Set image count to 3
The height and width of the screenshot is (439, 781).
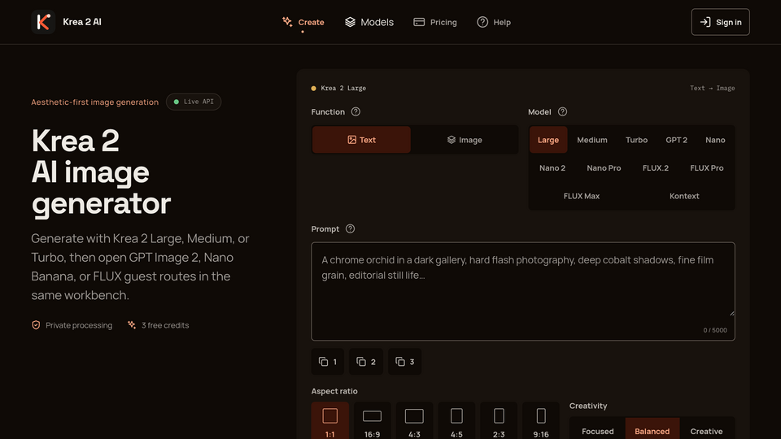[x=405, y=362]
